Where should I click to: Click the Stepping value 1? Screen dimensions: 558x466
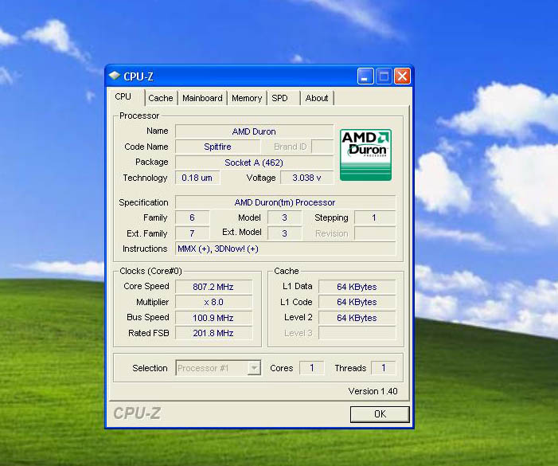coord(375,217)
